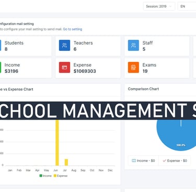Screen dimensions: 196x192
Task: Open the Staff card label
Action: point(147,43)
